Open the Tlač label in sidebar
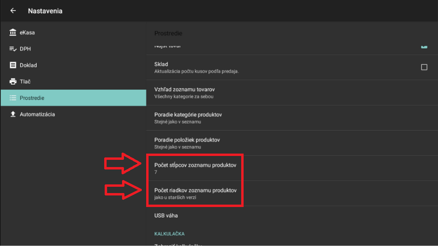 point(25,82)
